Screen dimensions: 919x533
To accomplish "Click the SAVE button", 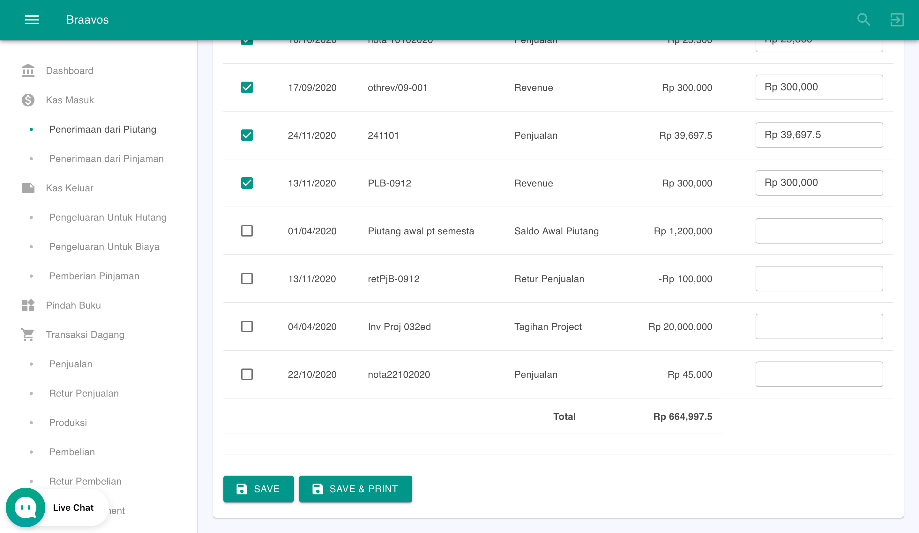I will 258,489.
